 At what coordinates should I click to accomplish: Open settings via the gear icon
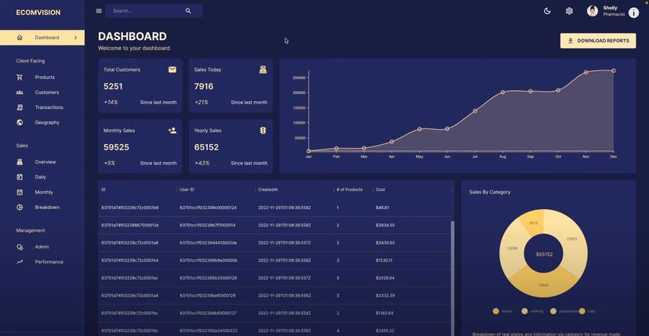(569, 11)
